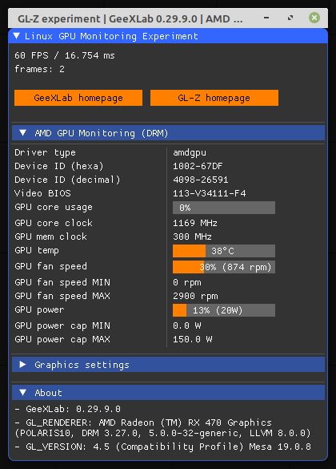Click the GPU temp 38°C bar
336x469 pixels.
click(224, 251)
